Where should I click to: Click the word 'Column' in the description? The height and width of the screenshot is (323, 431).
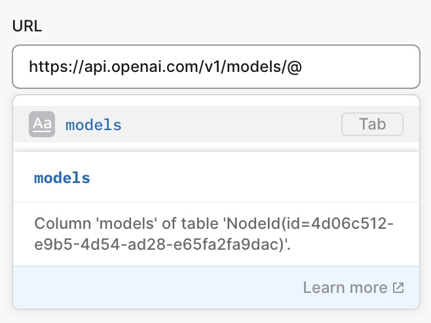click(x=58, y=224)
